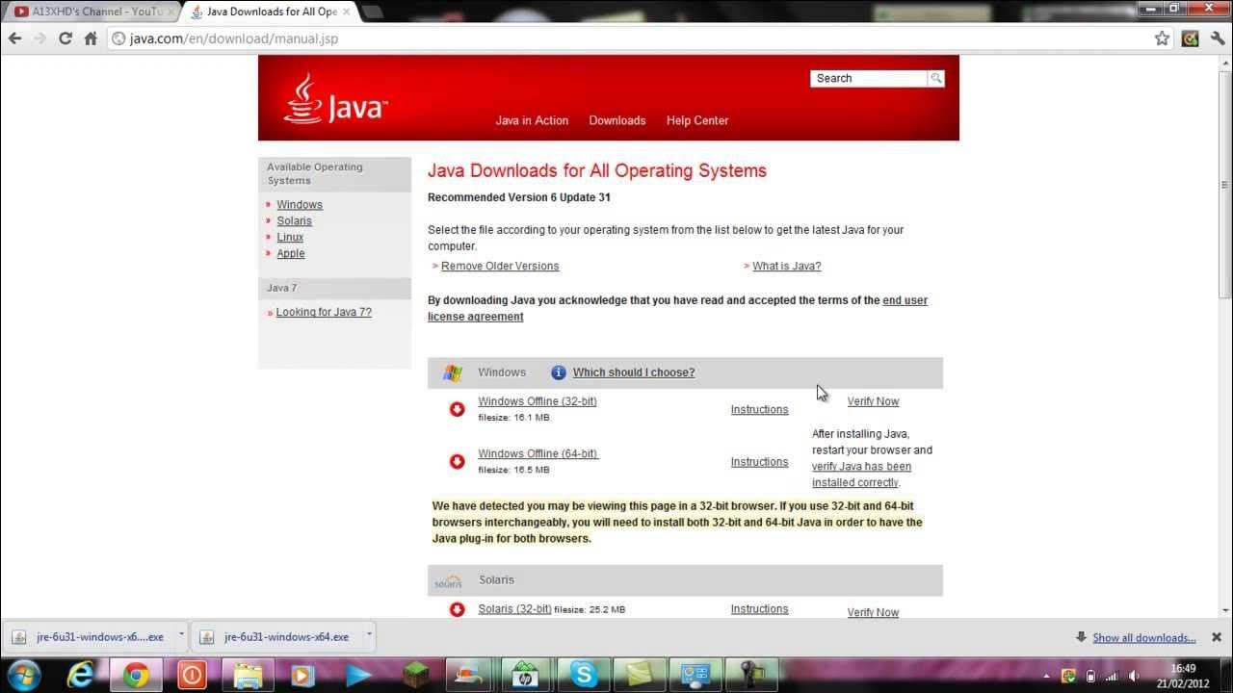Open the What is Java? link
Image resolution: width=1233 pixels, height=693 pixels.
tap(786, 266)
